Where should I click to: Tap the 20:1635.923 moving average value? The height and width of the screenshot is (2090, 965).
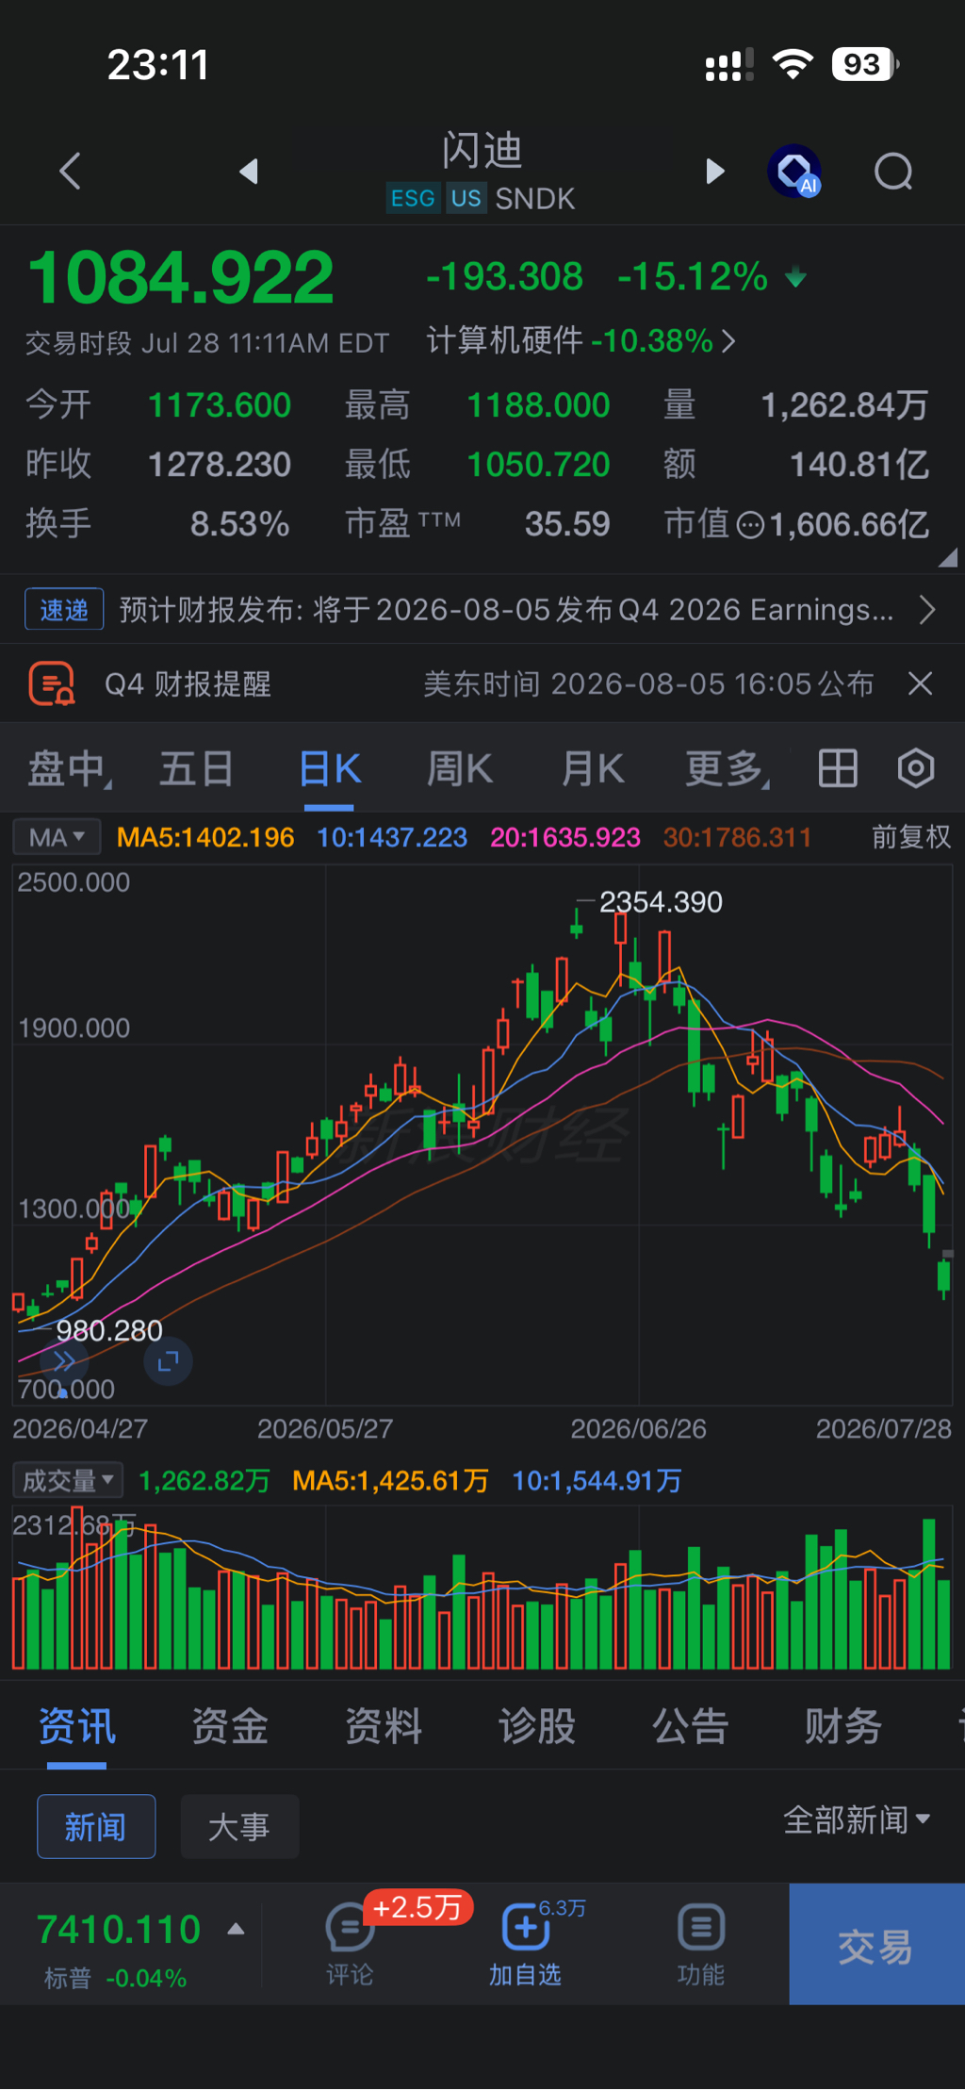(x=565, y=837)
